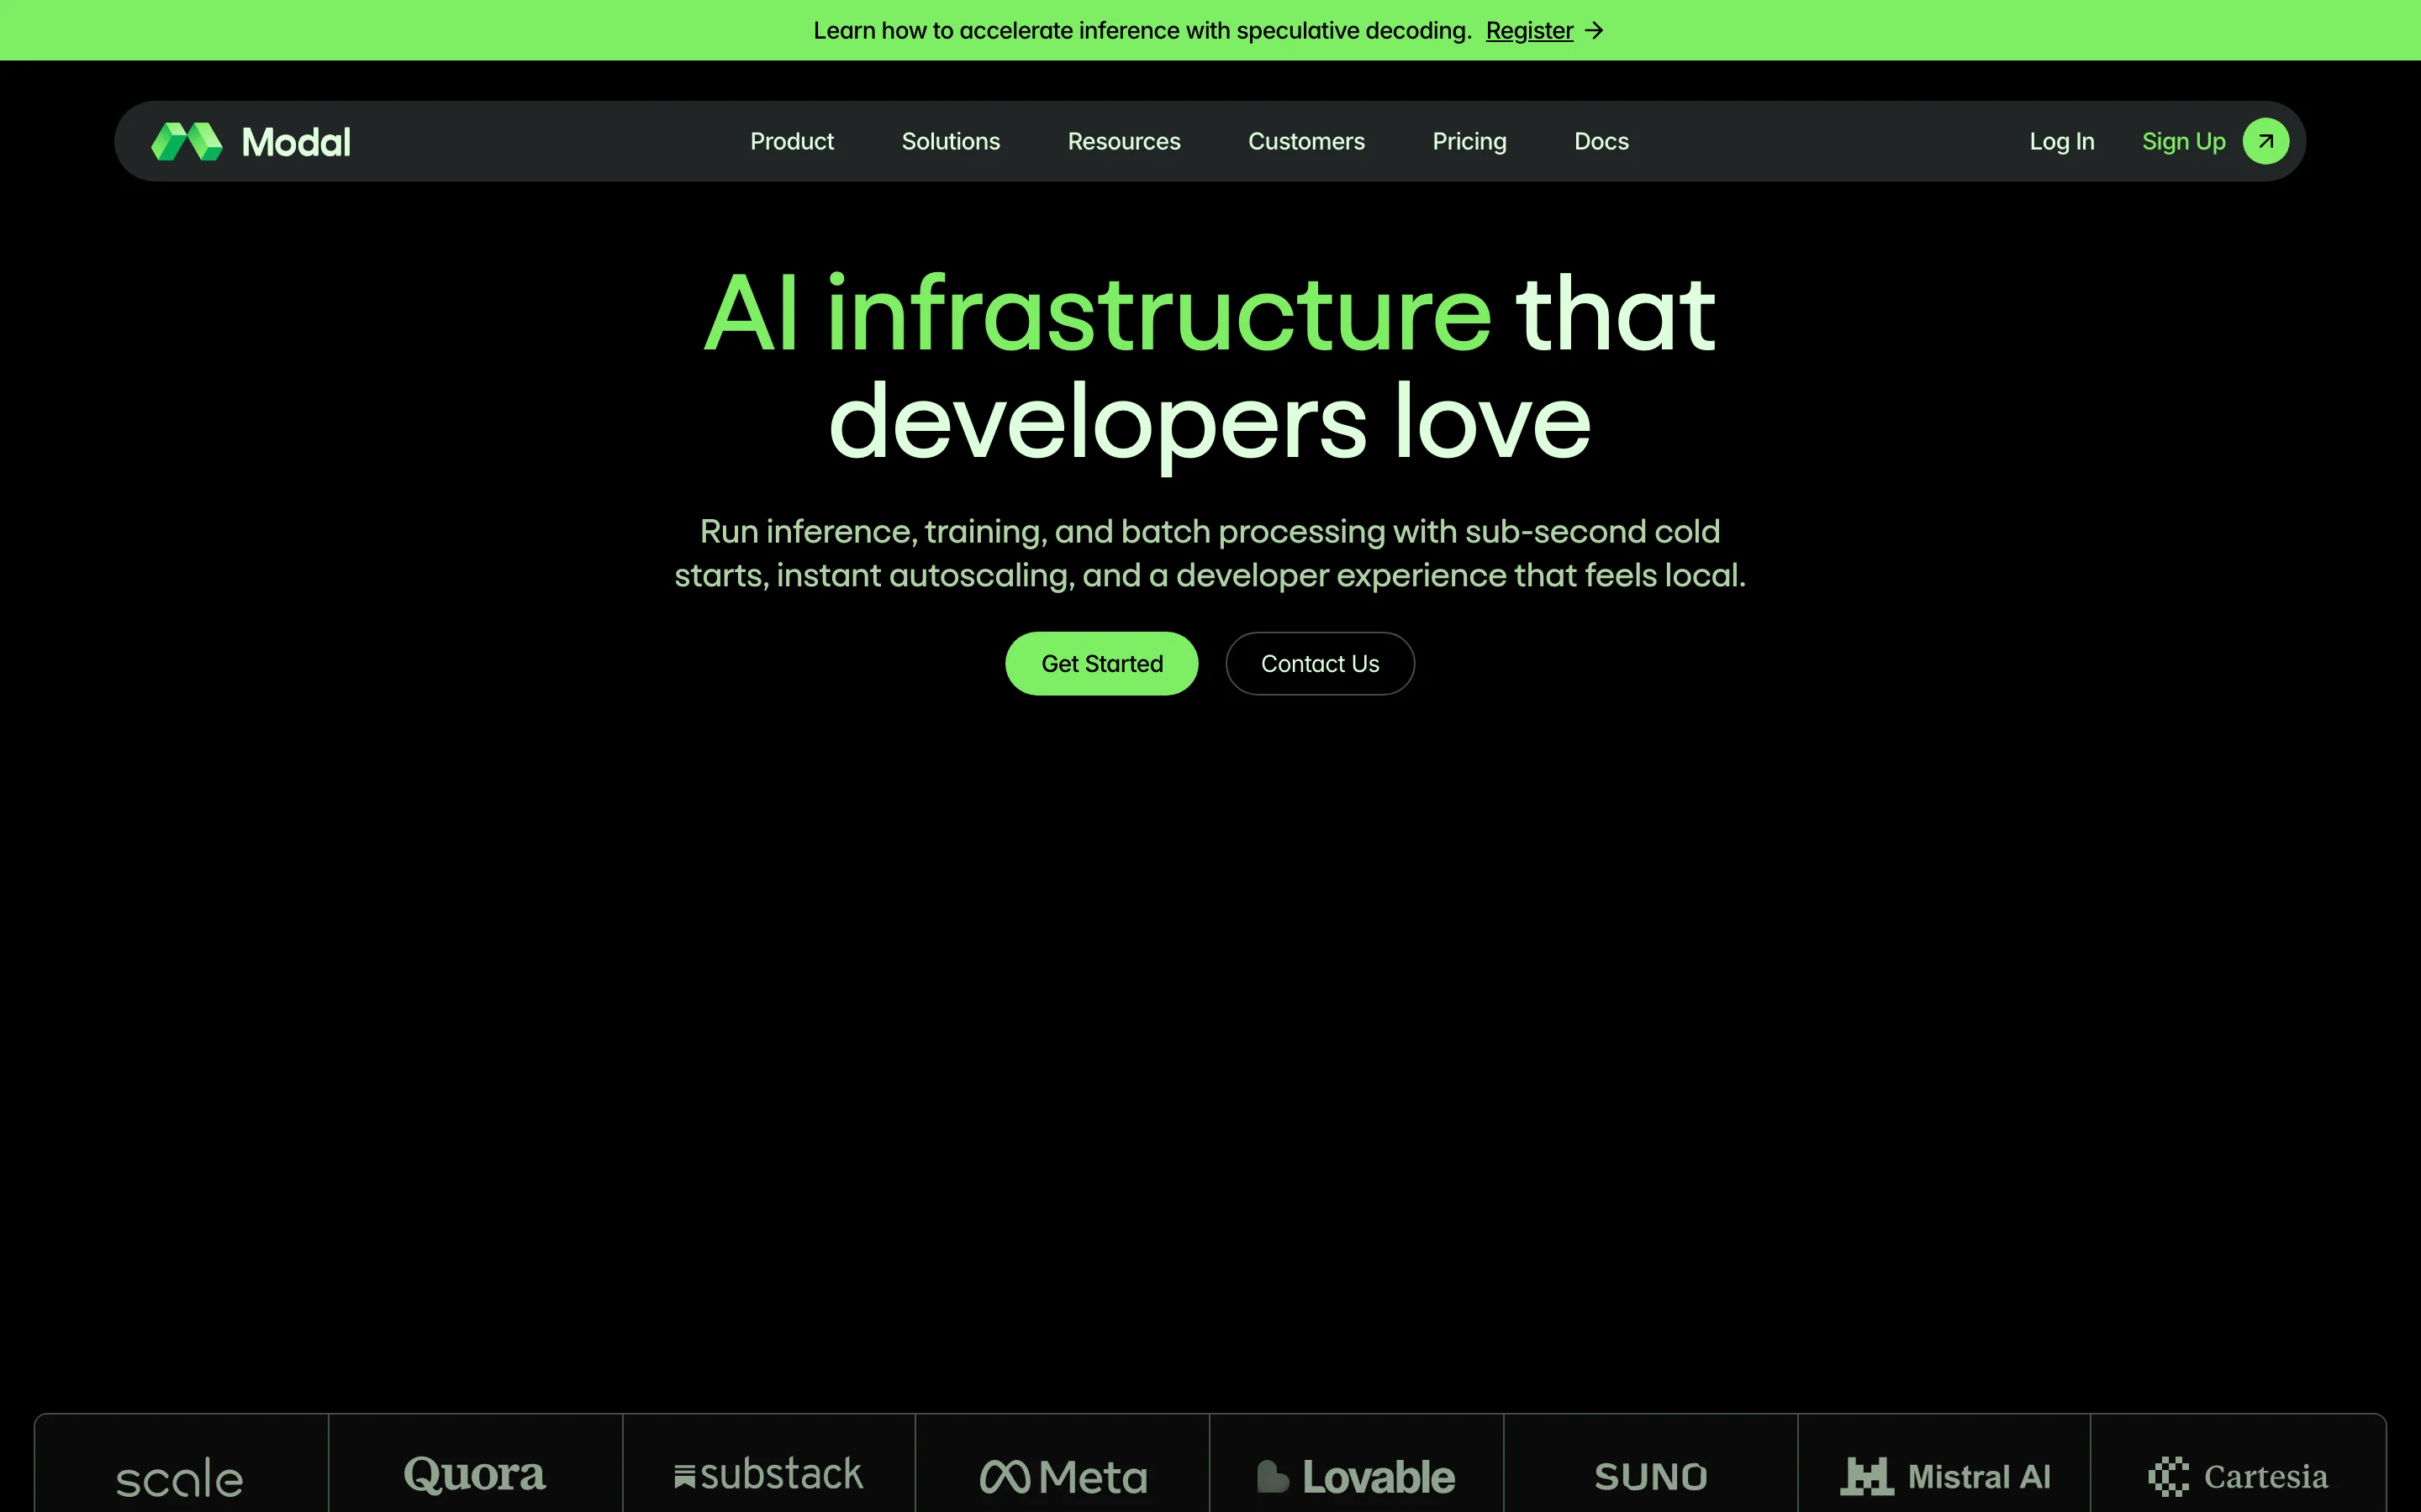2421x1512 pixels.
Task: Click the arrow next to Register
Action: tap(1595, 31)
